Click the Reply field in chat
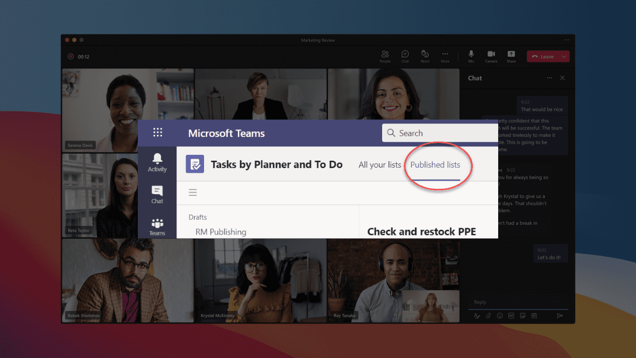 pyautogui.click(x=518, y=302)
